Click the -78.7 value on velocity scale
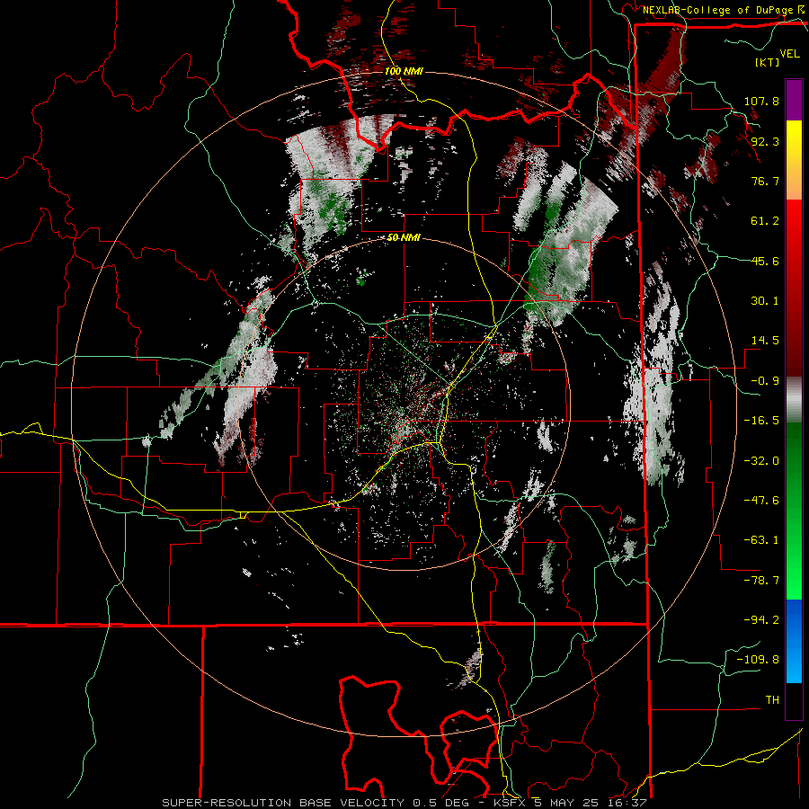Screen dimensions: 809x809 coord(761,581)
